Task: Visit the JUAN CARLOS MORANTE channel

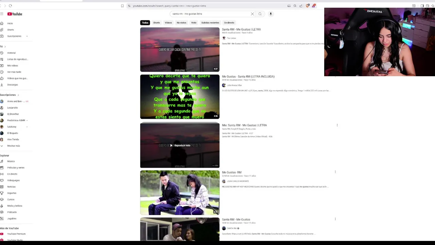Action: point(238,181)
